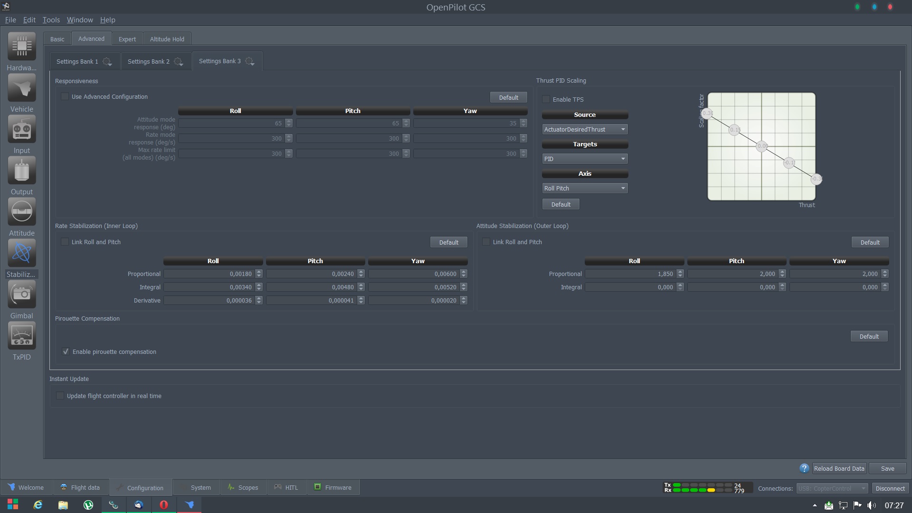Image resolution: width=912 pixels, height=513 pixels.
Task: Open the Input transmitter icon
Action: [x=22, y=129]
